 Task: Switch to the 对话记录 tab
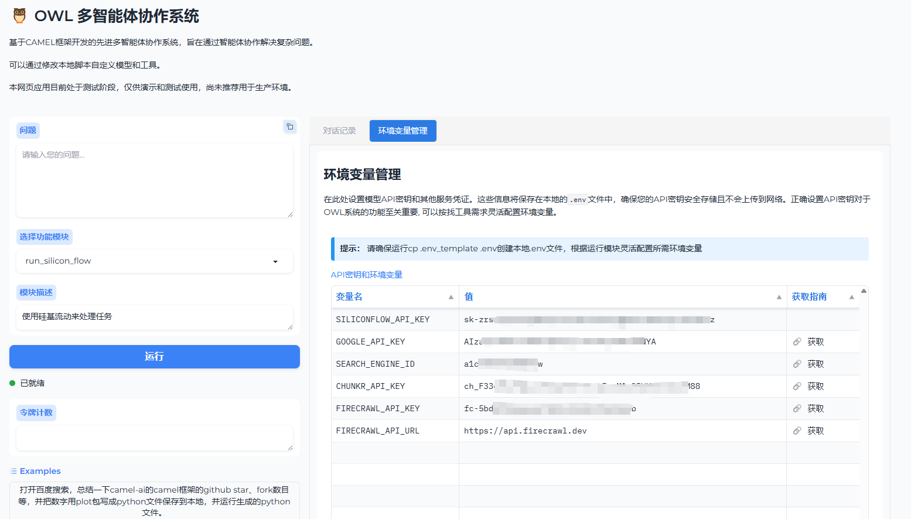[339, 131]
